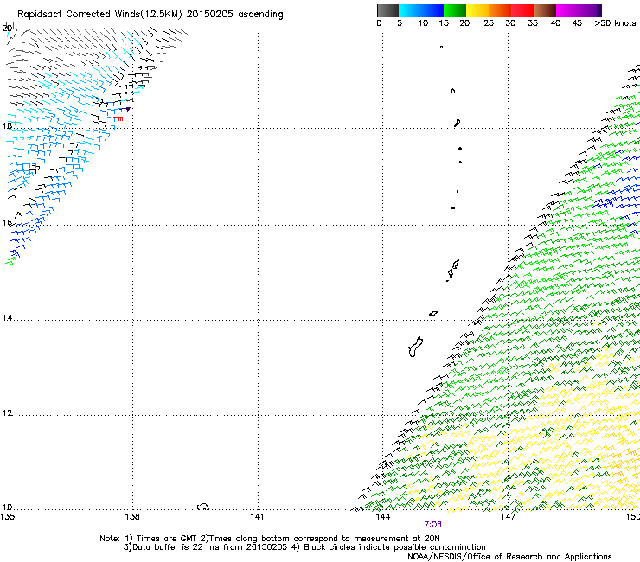
Task: Click the green 15-20 knots legend segment
Action: tap(455, 10)
